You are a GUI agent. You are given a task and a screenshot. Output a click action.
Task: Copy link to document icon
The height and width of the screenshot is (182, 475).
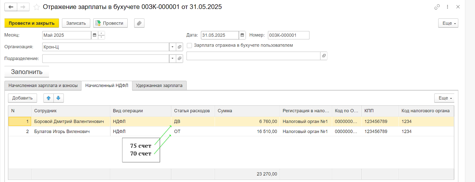[437, 7]
